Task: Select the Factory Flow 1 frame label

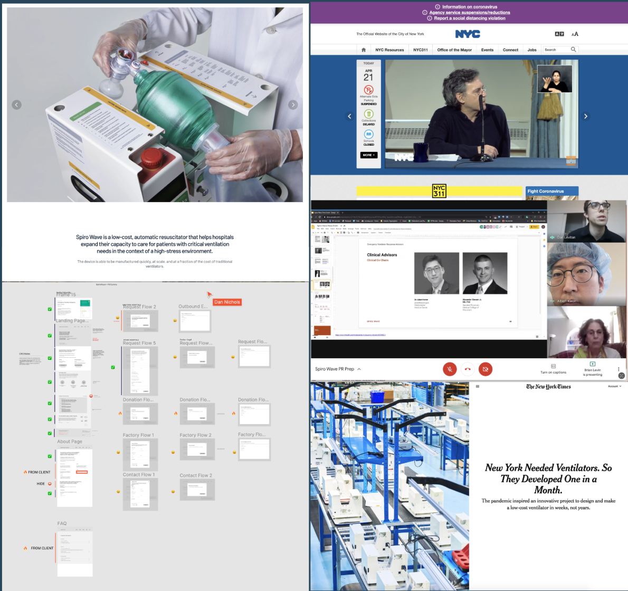Action: [138, 435]
